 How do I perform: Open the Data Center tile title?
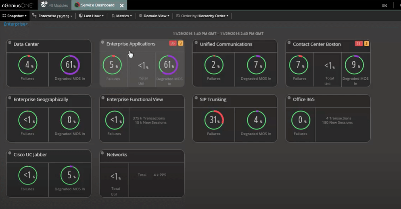tap(26, 44)
